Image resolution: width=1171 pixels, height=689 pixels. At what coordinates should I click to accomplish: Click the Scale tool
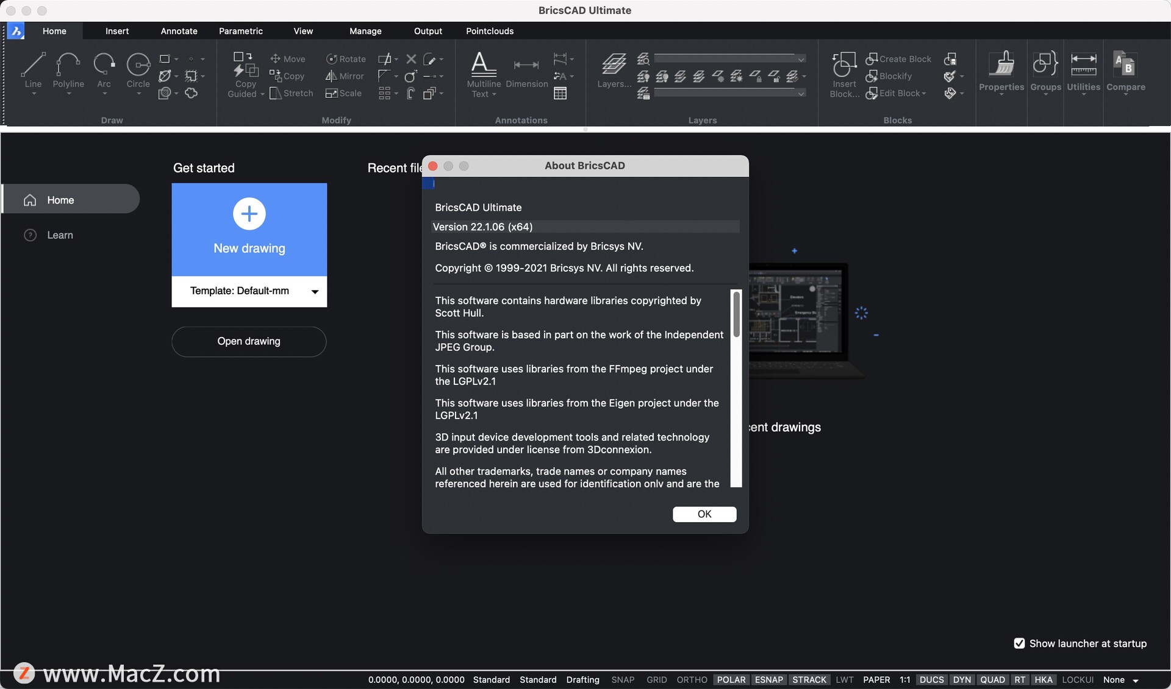(343, 93)
